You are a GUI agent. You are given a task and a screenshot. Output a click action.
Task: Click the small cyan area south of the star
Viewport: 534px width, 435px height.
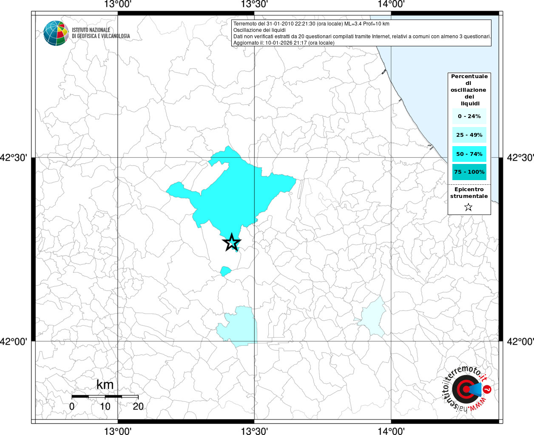click(225, 271)
